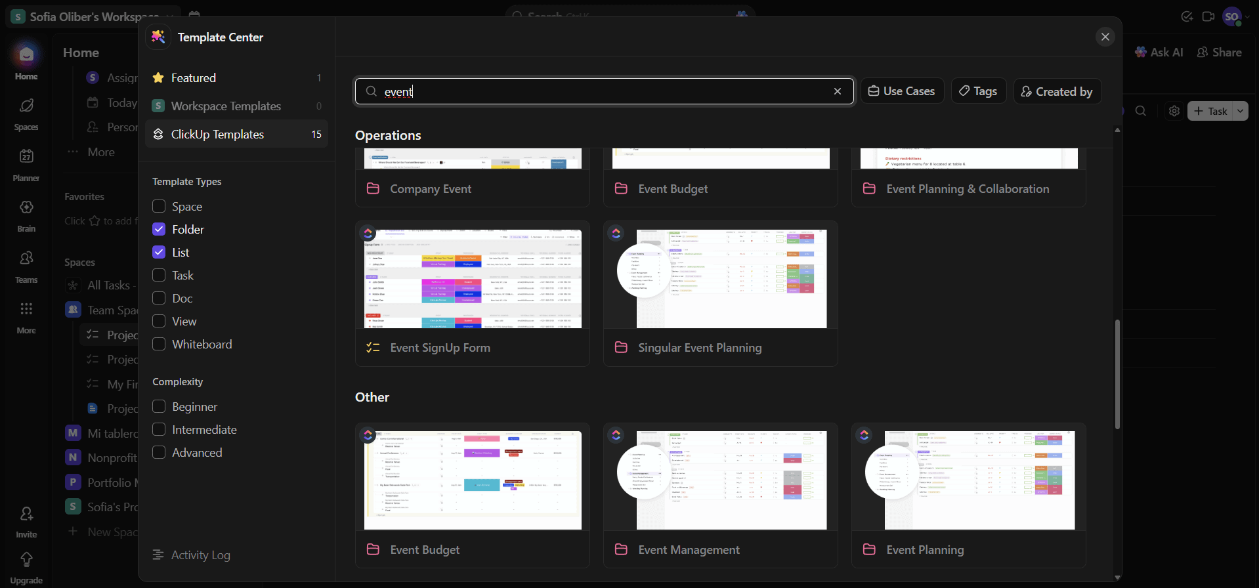Open settings gear icon near Task button

[x=1174, y=111]
